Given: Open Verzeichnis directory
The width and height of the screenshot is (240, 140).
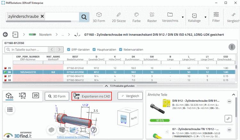Looking at the screenshot, I should coord(170,18).
